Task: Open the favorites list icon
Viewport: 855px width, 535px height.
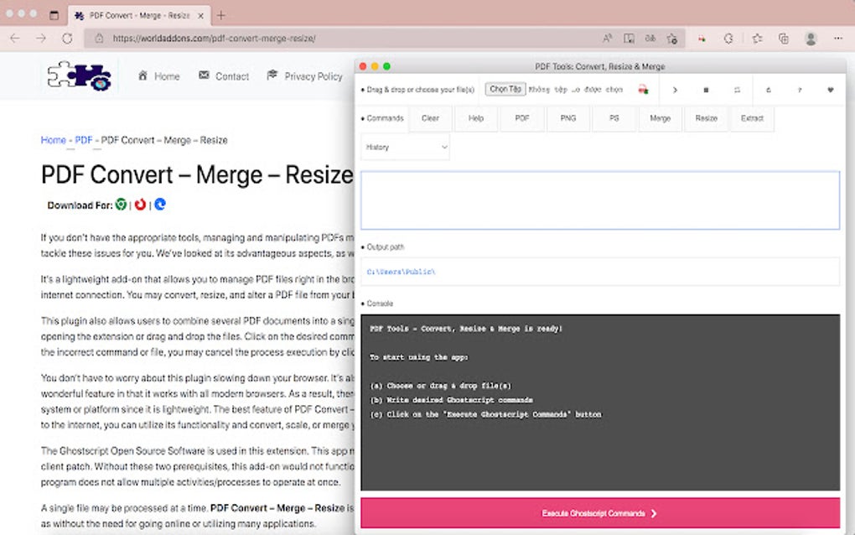Action: point(758,39)
